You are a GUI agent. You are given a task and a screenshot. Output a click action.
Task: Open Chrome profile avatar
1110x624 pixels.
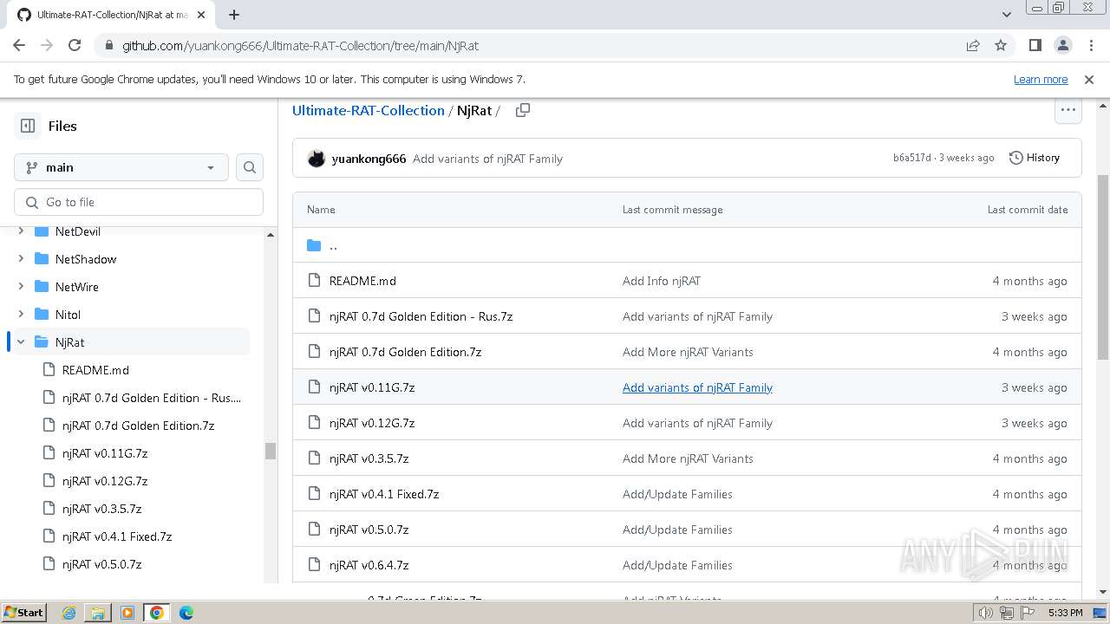(1062, 45)
